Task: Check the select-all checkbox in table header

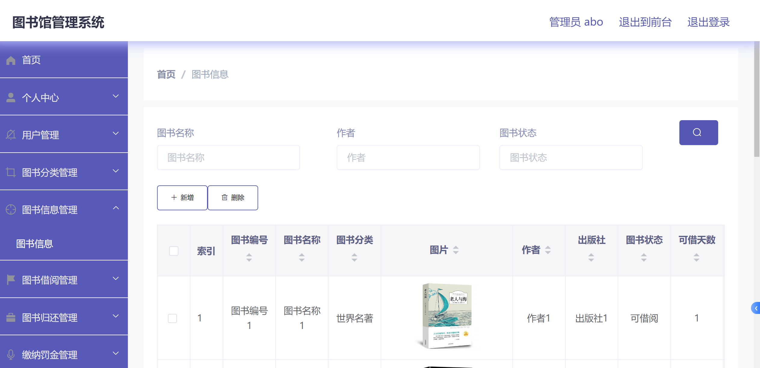Action: click(173, 251)
